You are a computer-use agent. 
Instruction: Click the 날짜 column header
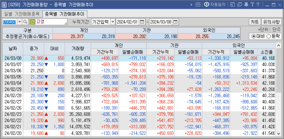[13, 49]
